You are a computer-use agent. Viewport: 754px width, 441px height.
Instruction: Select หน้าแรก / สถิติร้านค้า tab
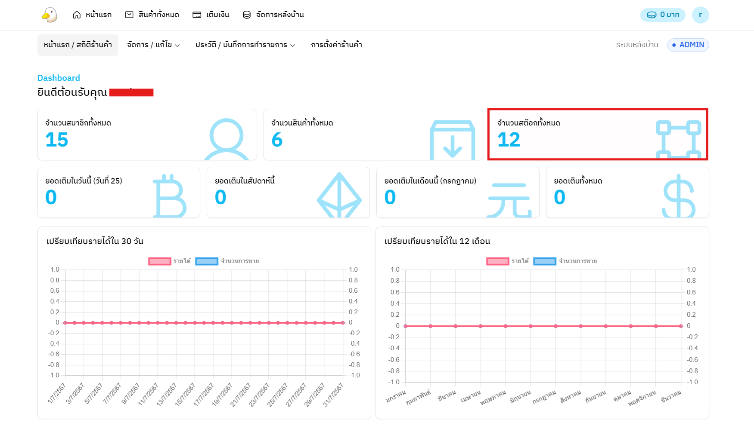coord(78,45)
